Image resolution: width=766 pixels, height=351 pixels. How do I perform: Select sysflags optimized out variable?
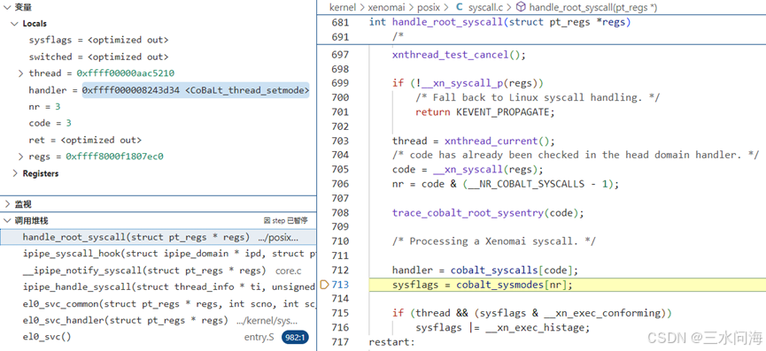(98, 40)
